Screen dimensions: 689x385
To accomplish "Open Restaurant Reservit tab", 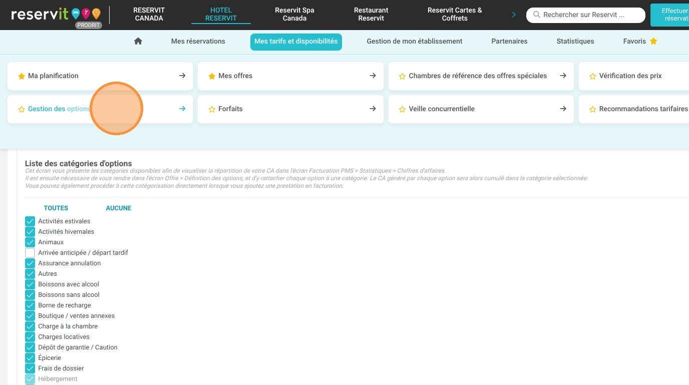I will click(x=371, y=14).
